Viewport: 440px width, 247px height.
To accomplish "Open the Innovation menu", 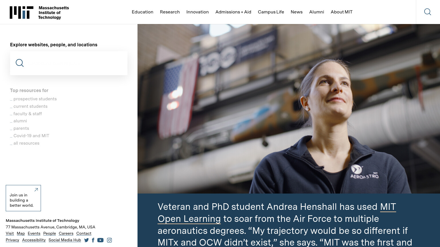I will 197,12.
